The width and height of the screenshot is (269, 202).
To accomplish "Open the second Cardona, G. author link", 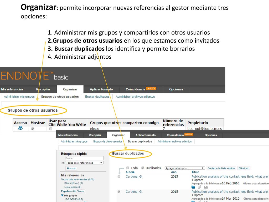I will click(134, 192).
